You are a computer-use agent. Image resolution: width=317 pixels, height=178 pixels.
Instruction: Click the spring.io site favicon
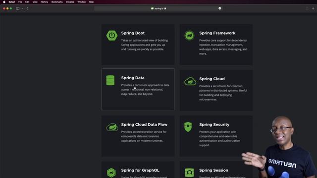(x=152, y=8)
